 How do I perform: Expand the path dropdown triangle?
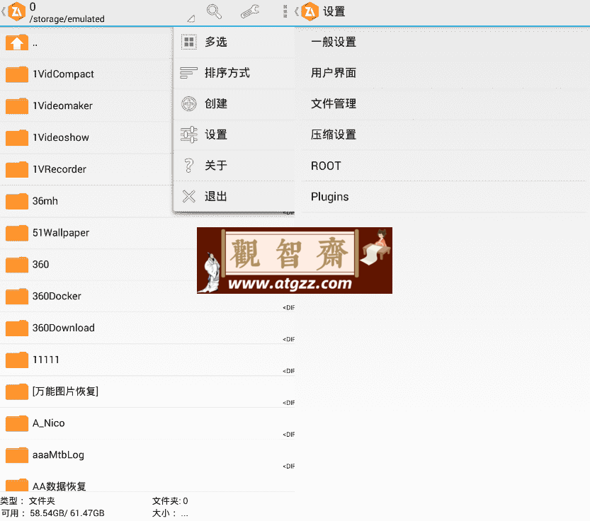pos(191,18)
